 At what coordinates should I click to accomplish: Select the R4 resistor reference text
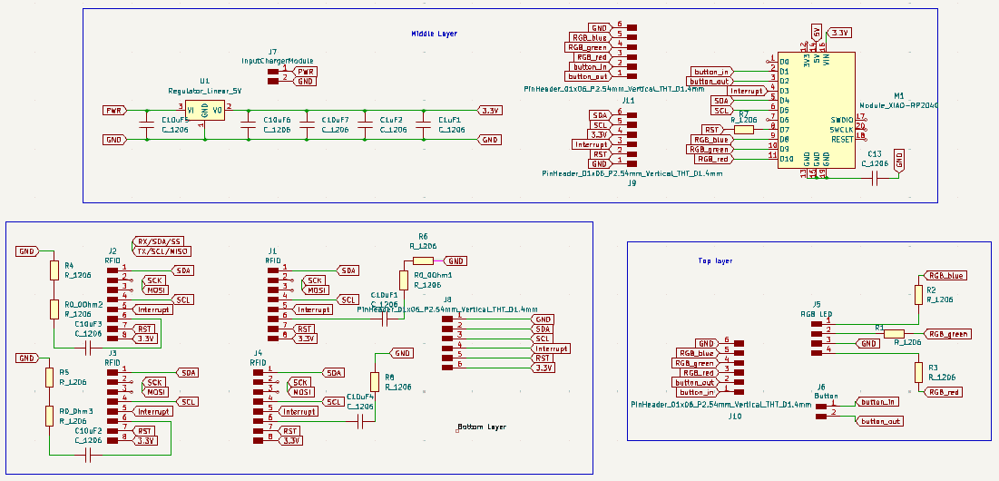click(70, 265)
